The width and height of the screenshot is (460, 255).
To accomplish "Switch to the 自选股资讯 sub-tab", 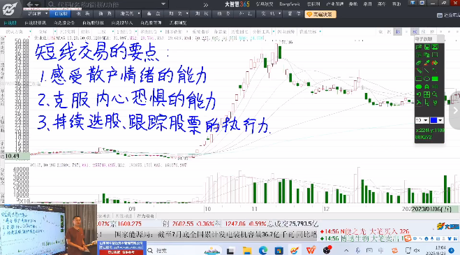I will [36, 22].
